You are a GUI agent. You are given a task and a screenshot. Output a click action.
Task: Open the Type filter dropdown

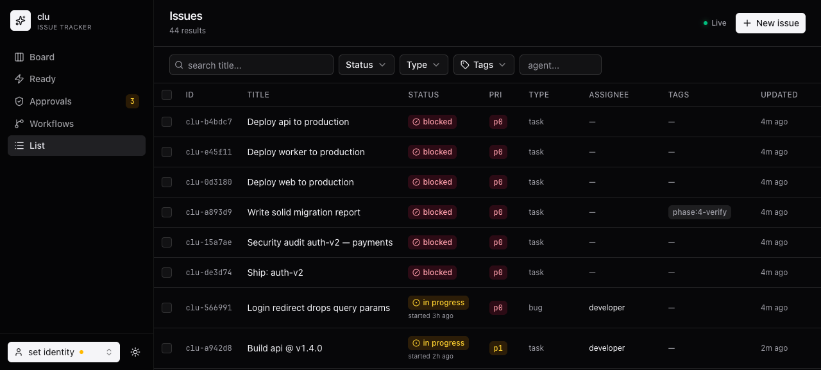tap(423, 65)
